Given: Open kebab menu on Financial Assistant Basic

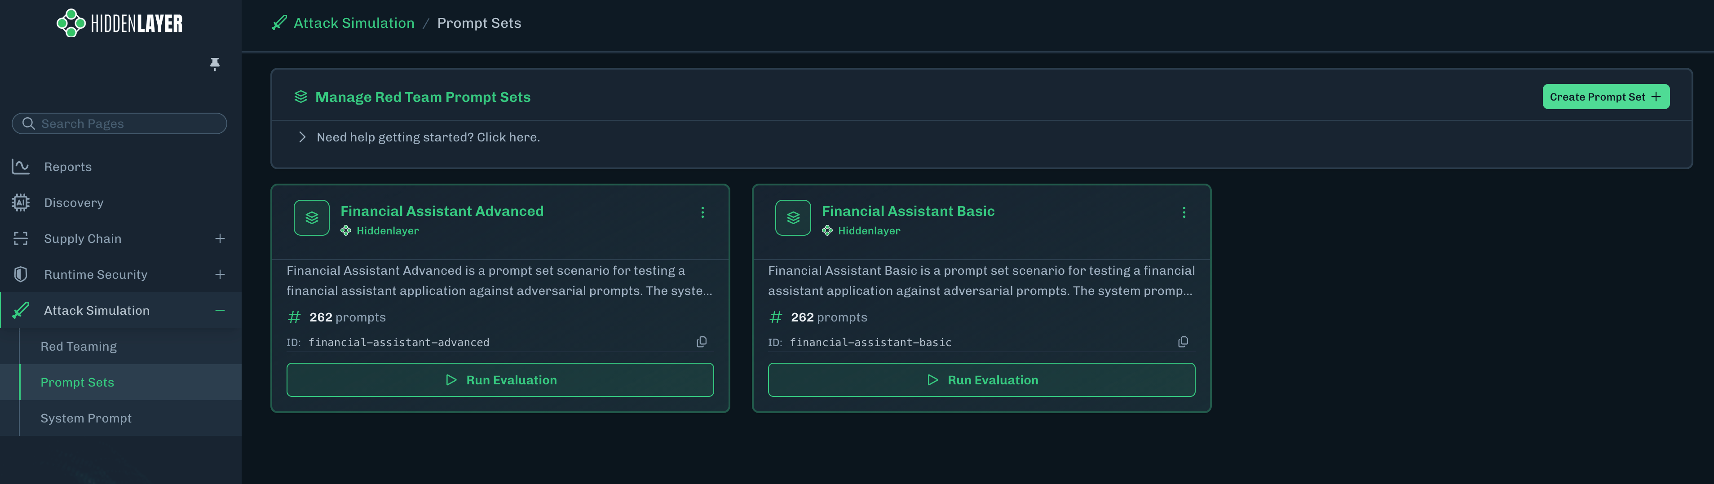Looking at the screenshot, I should click(1184, 212).
